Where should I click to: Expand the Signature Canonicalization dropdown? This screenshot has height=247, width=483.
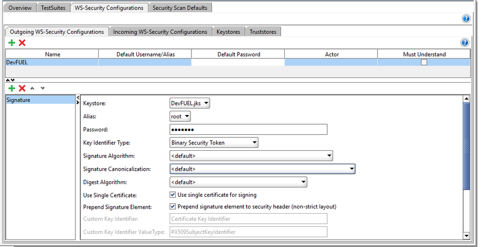263,169
